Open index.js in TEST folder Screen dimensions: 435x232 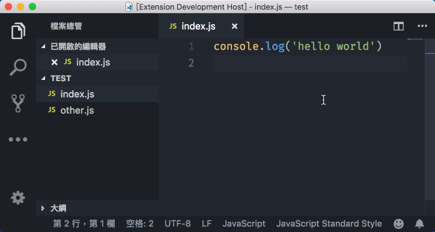pos(97,94)
